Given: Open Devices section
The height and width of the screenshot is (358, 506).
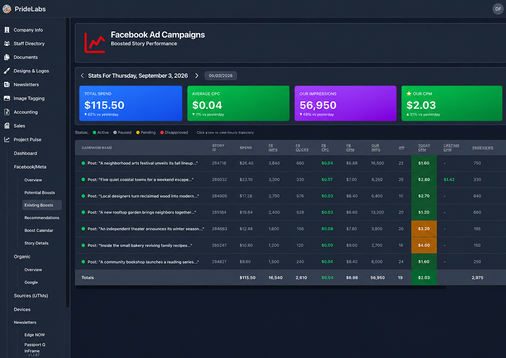Looking at the screenshot, I should coord(22,309).
